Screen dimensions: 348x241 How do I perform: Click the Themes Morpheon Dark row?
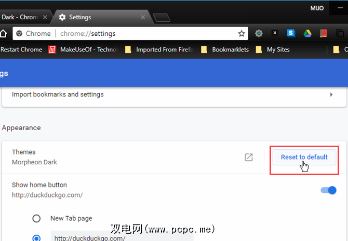[x=174, y=157]
